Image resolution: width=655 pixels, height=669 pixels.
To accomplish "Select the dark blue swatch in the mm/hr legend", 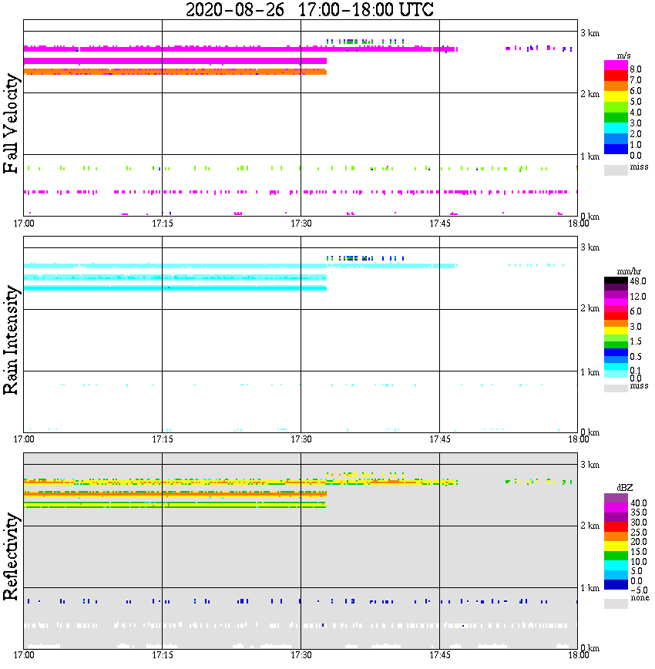I will tap(616, 352).
